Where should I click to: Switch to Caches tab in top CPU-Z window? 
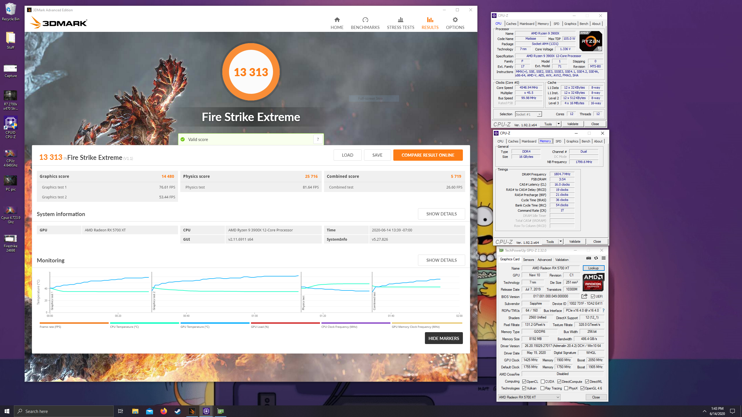click(511, 24)
